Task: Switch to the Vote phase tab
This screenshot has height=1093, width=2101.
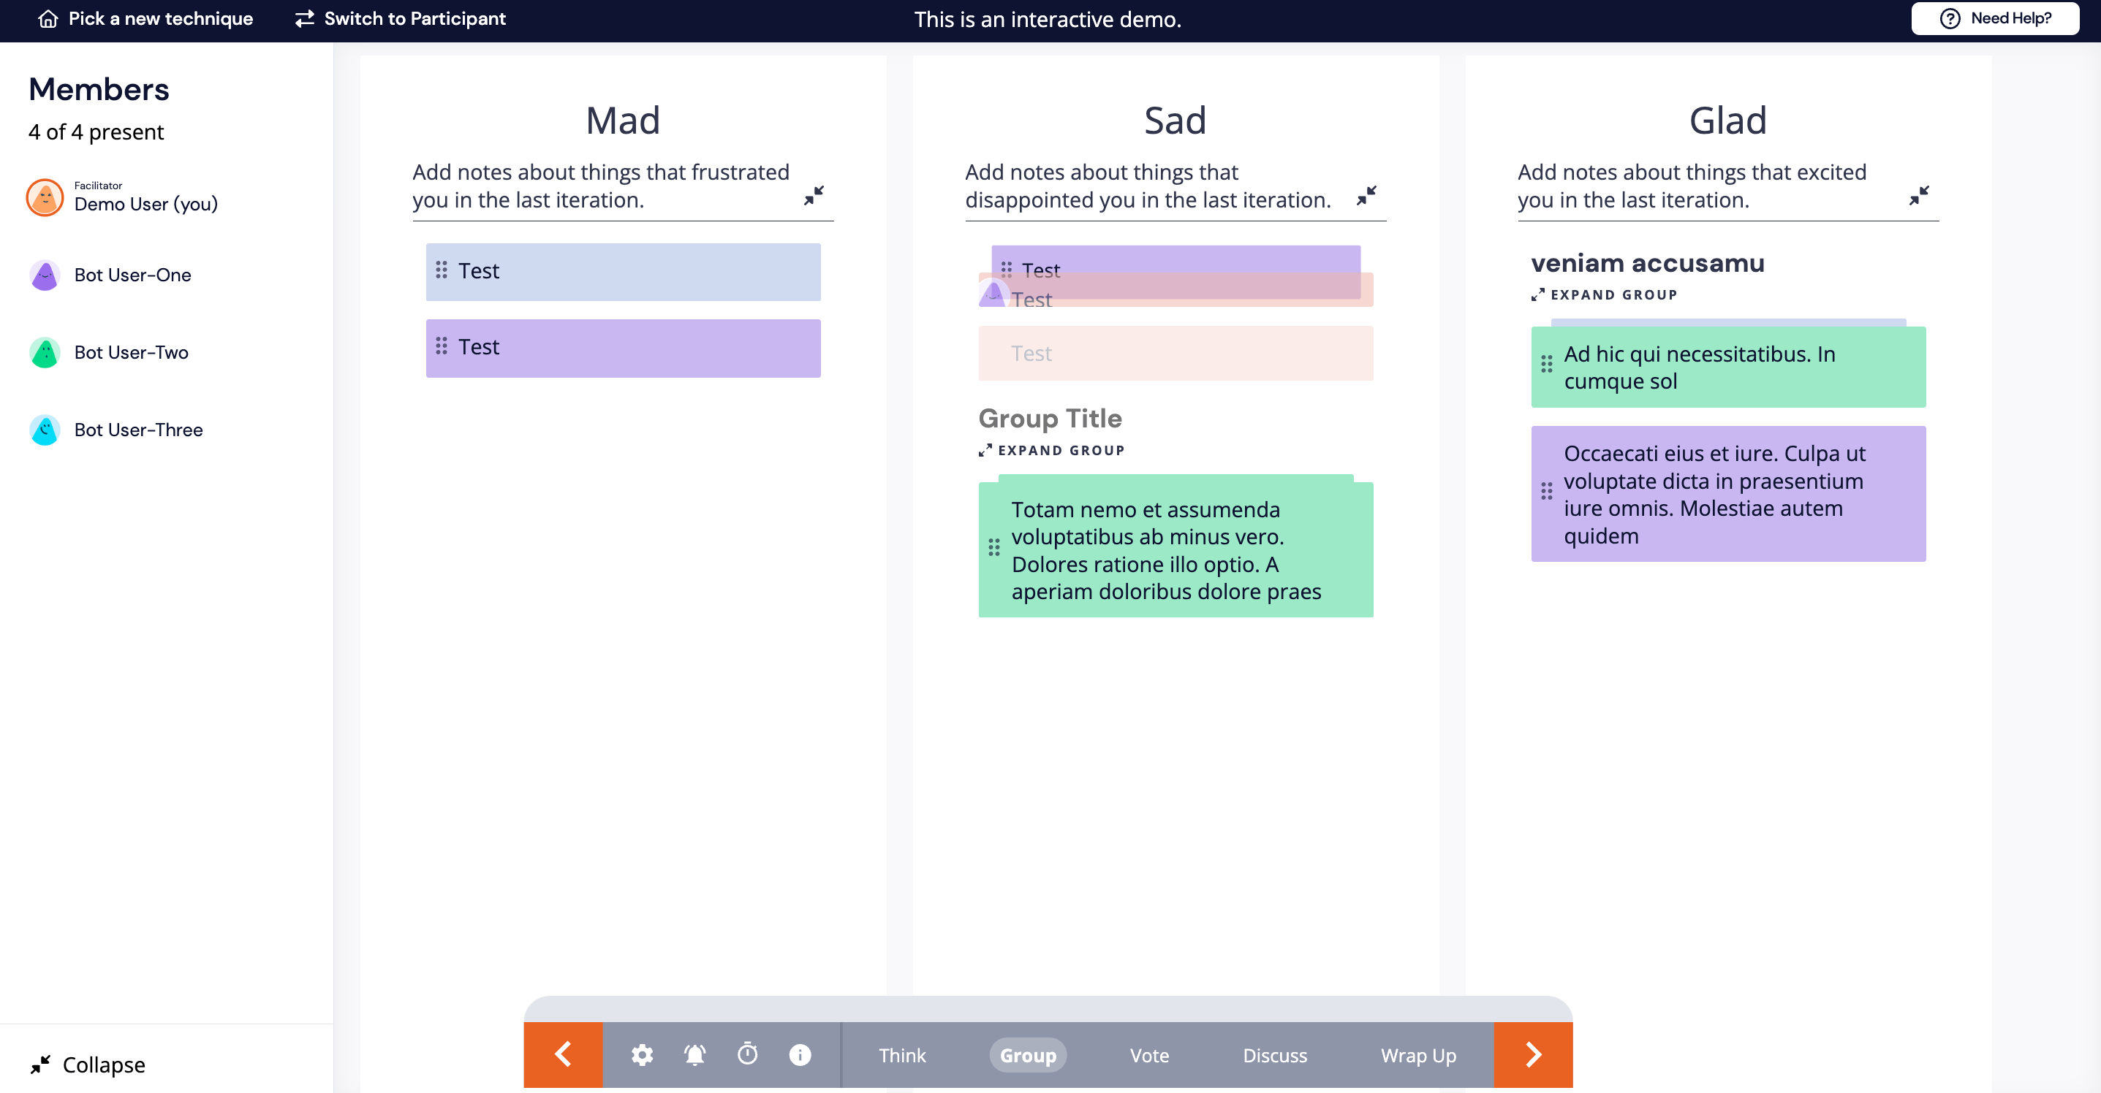Action: point(1150,1054)
